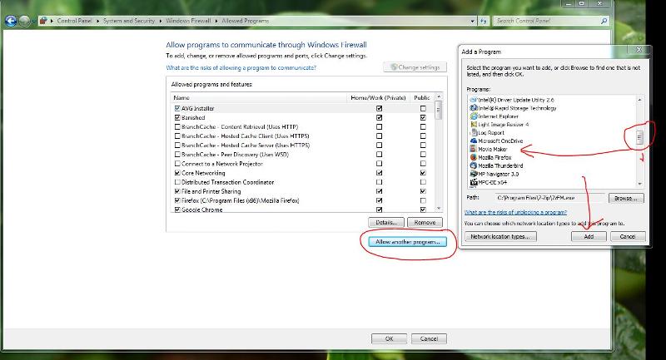Click the Browse button
This screenshot has width=666, height=360.
(x=626, y=198)
